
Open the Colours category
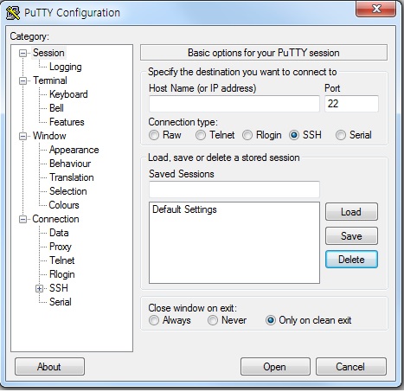(64, 205)
